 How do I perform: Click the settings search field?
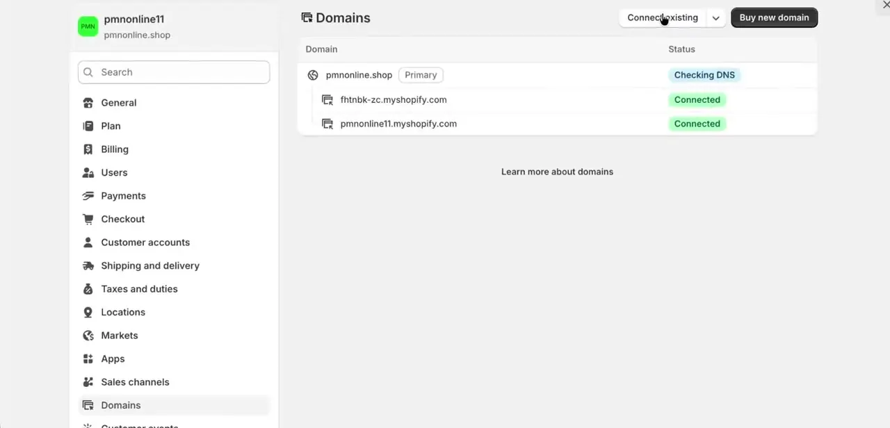pos(174,72)
